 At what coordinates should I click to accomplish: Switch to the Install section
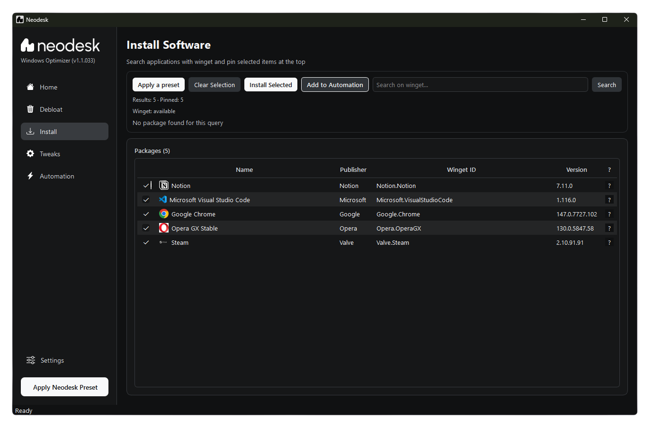coord(47,131)
